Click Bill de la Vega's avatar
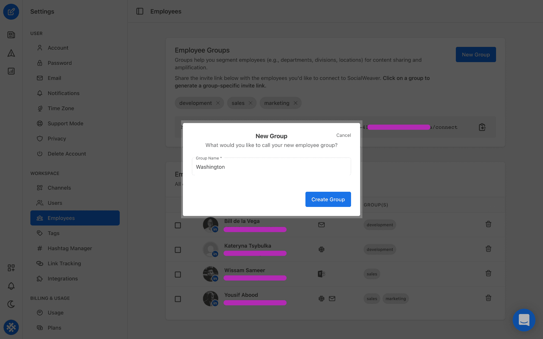This screenshot has height=339, width=543. tap(211, 225)
